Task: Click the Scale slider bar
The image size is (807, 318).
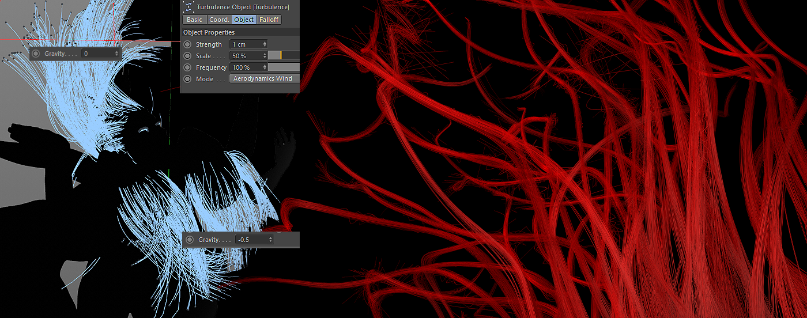Action: pyautogui.click(x=284, y=56)
